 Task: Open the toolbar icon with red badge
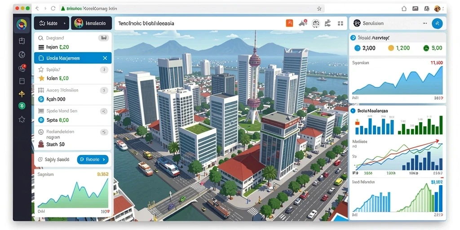[303, 23]
